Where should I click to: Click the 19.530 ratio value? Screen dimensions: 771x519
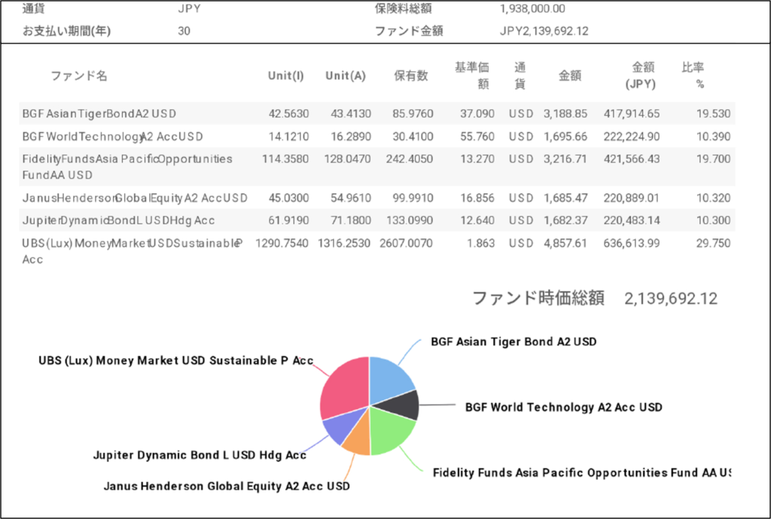click(x=714, y=114)
